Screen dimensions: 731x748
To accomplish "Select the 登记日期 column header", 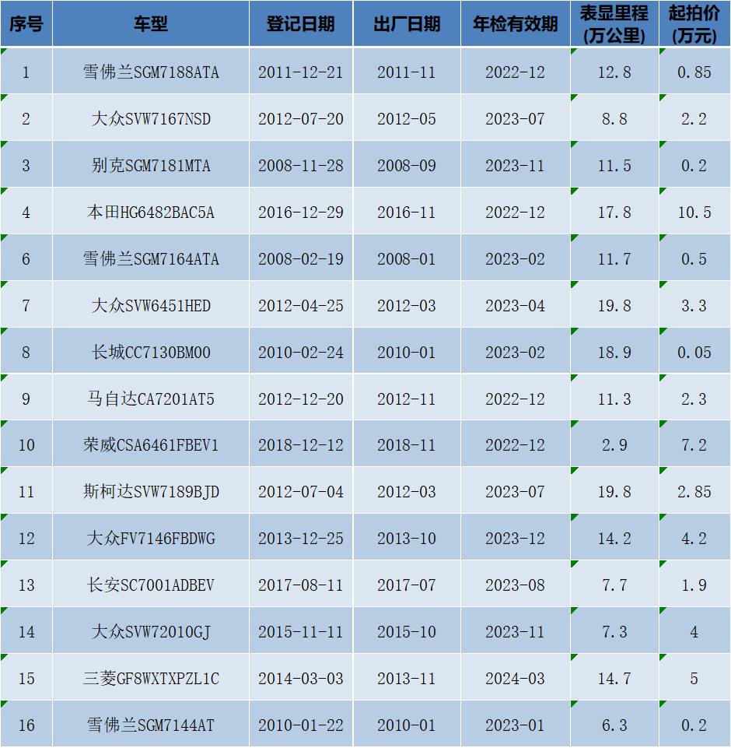I will 301,23.
